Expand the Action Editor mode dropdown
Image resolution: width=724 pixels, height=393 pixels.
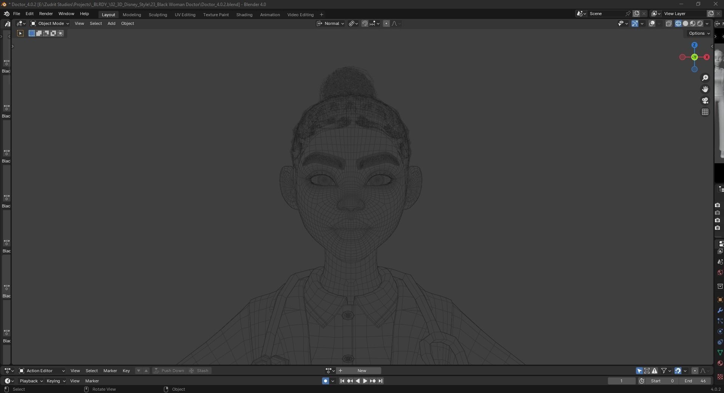pyautogui.click(x=42, y=371)
